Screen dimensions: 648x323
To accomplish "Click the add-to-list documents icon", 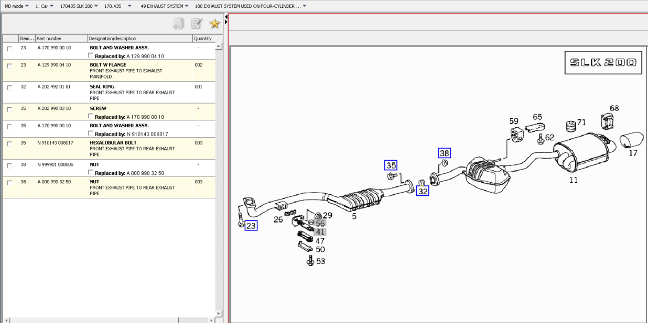I will (x=179, y=24).
